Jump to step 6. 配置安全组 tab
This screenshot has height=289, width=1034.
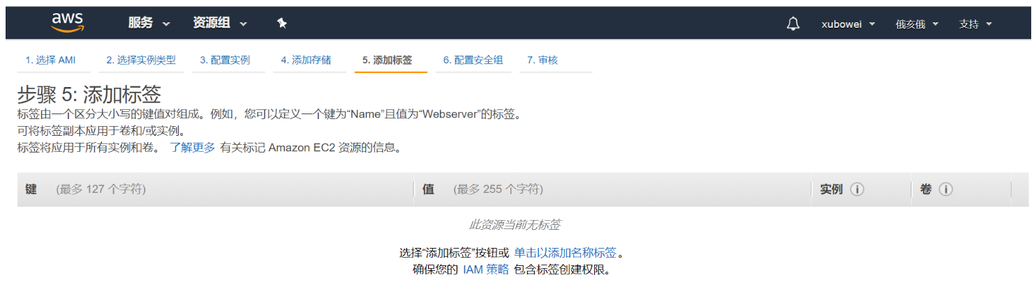point(473,61)
